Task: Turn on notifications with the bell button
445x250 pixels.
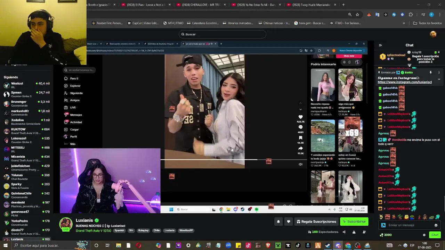Action: click(x=278, y=222)
